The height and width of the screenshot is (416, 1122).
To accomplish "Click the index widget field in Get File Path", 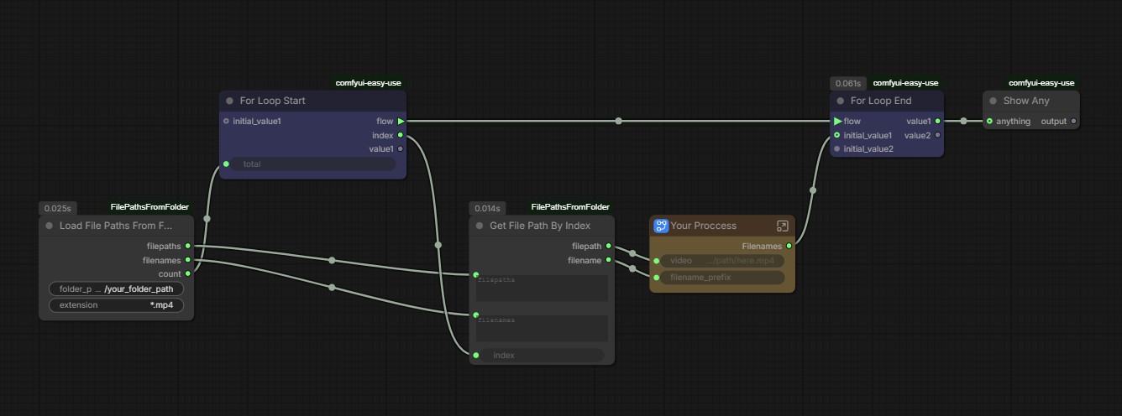I will point(543,356).
